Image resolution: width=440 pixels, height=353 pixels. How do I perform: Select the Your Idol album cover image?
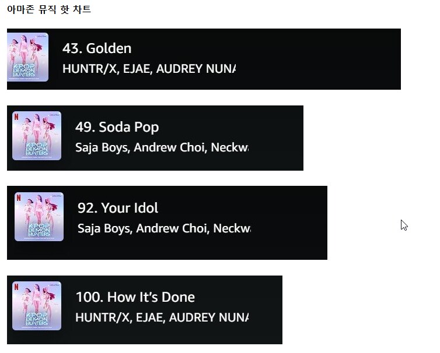pyautogui.click(x=39, y=217)
